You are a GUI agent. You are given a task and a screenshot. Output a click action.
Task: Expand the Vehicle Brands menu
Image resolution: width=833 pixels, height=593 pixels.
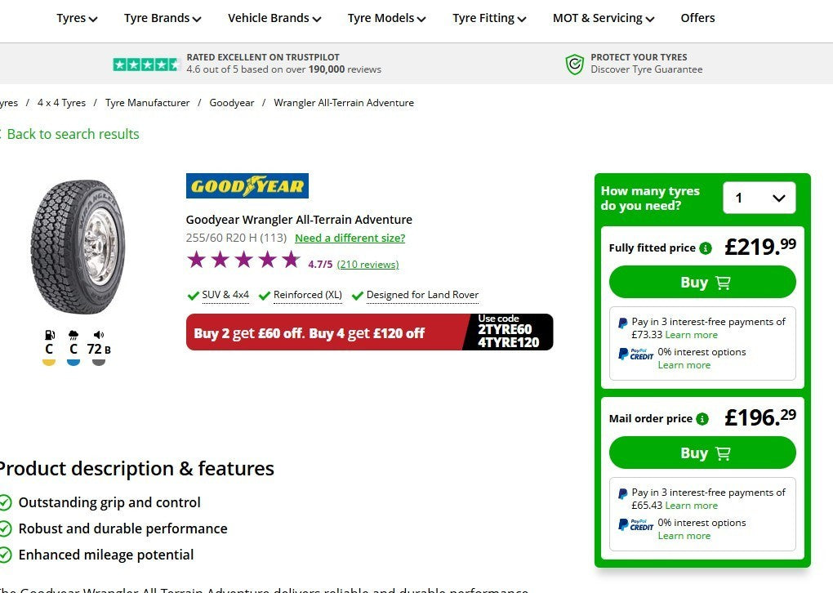274,18
